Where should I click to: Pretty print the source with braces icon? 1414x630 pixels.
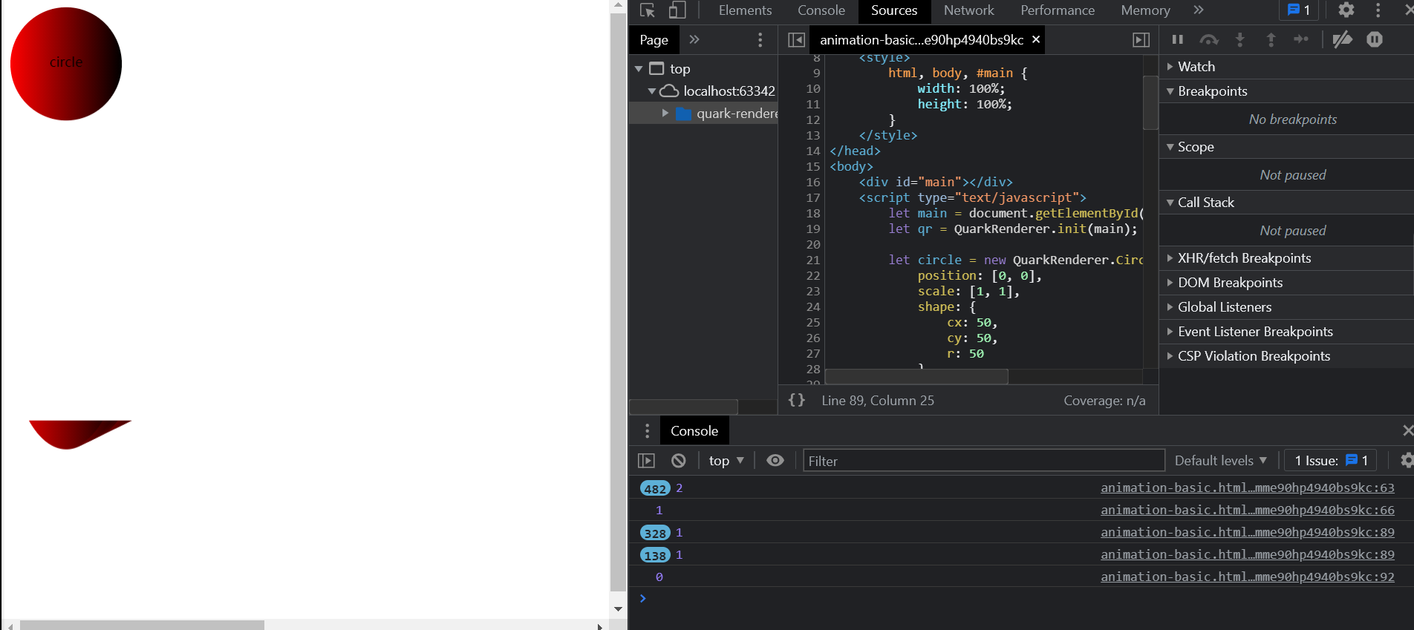pyautogui.click(x=797, y=400)
